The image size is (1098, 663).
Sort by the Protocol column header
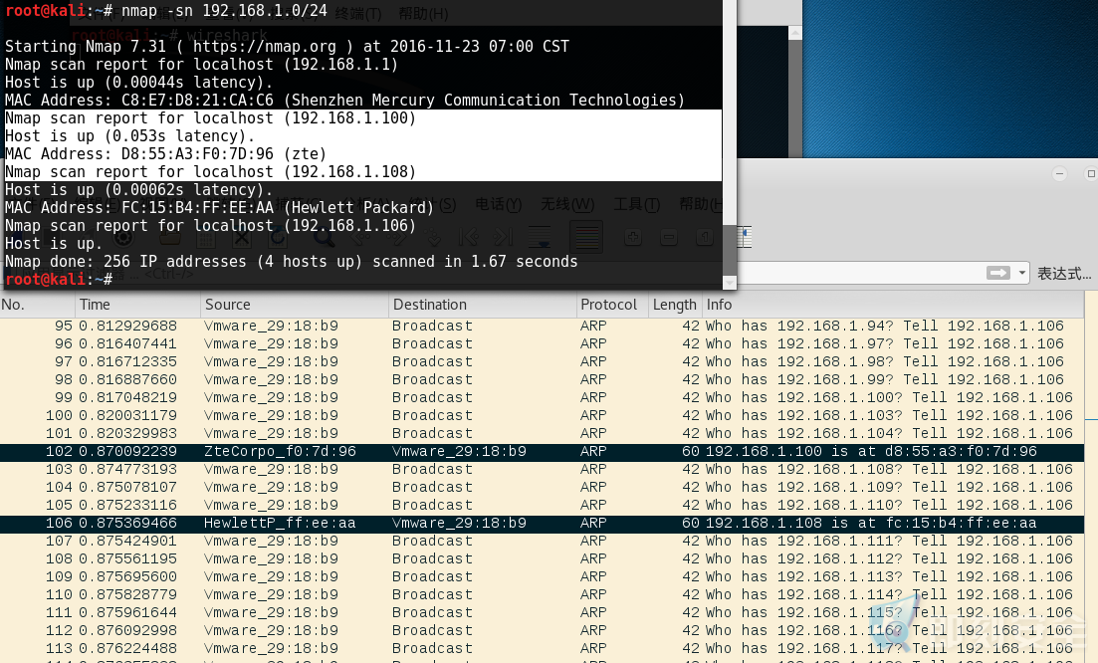point(613,305)
